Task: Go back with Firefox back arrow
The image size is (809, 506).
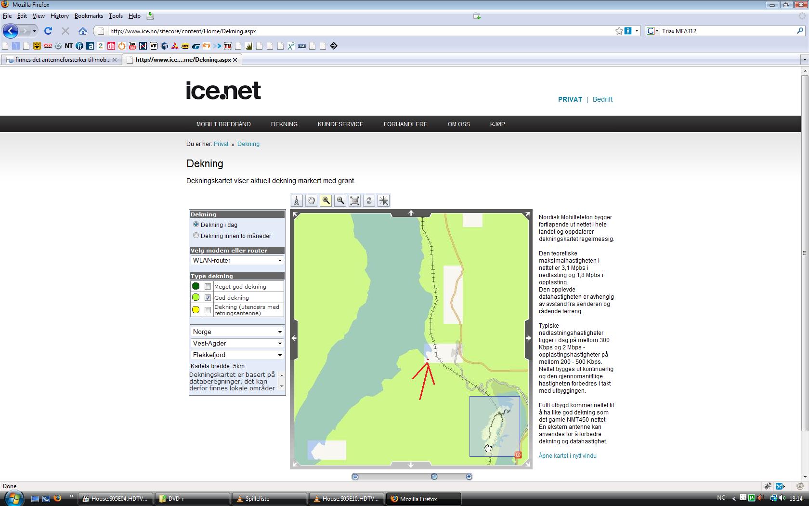Action: [x=11, y=31]
